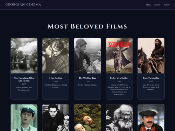Click the Childhood innocence during wartime description
Screen dimensions: 175x131
point(56,86)
